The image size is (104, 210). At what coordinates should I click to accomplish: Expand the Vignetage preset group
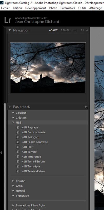[13, 196]
